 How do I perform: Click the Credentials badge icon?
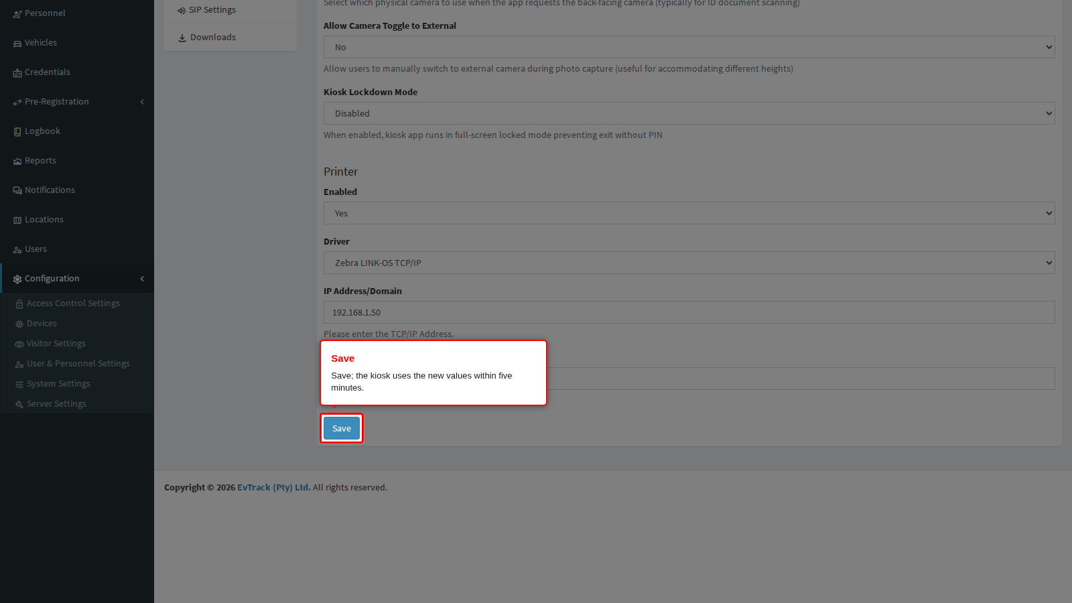point(17,72)
